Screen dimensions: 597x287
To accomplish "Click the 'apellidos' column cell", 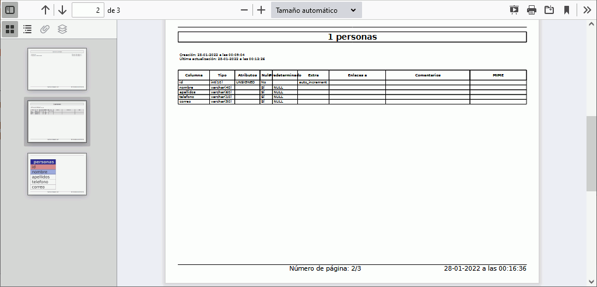I will pyautogui.click(x=194, y=92).
